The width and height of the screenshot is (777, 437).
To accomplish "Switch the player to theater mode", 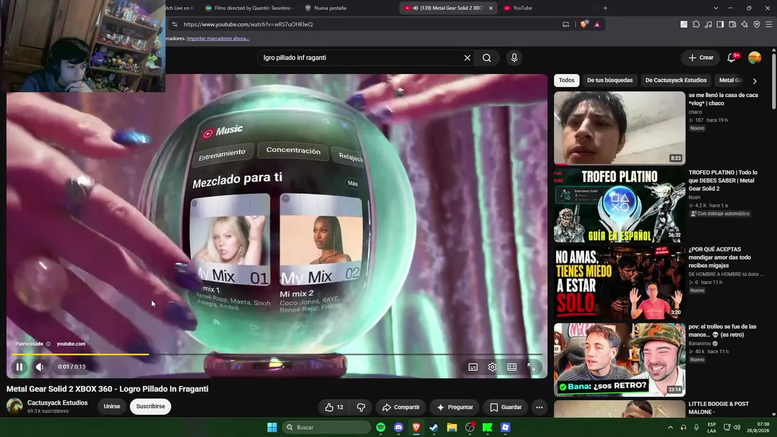I will click(x=512, y=367).
